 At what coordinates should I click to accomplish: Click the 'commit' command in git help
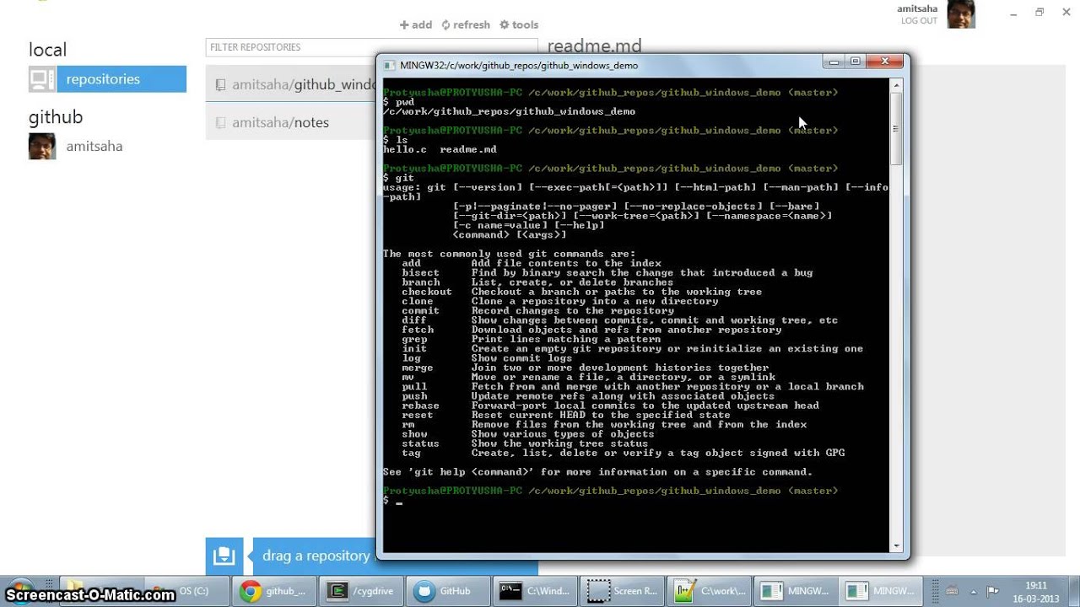(x=421, y=310)
